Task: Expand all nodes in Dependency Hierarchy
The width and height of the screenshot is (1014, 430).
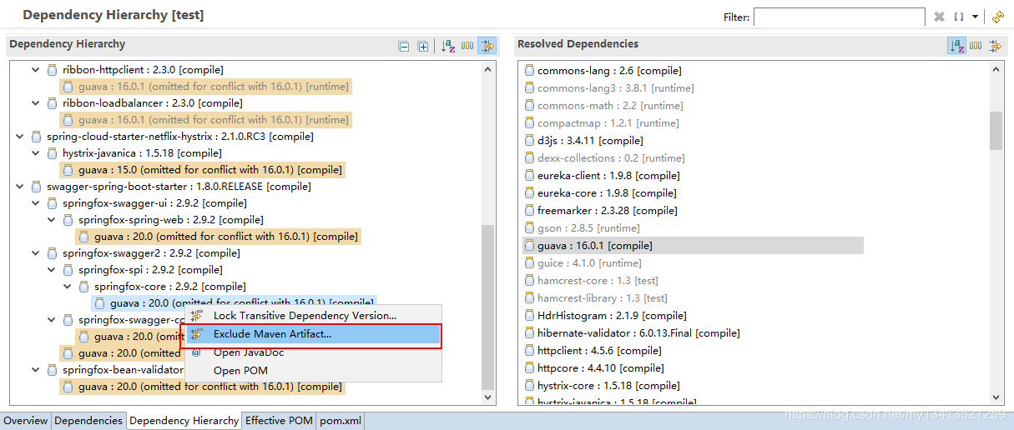Action: [423, 47]
